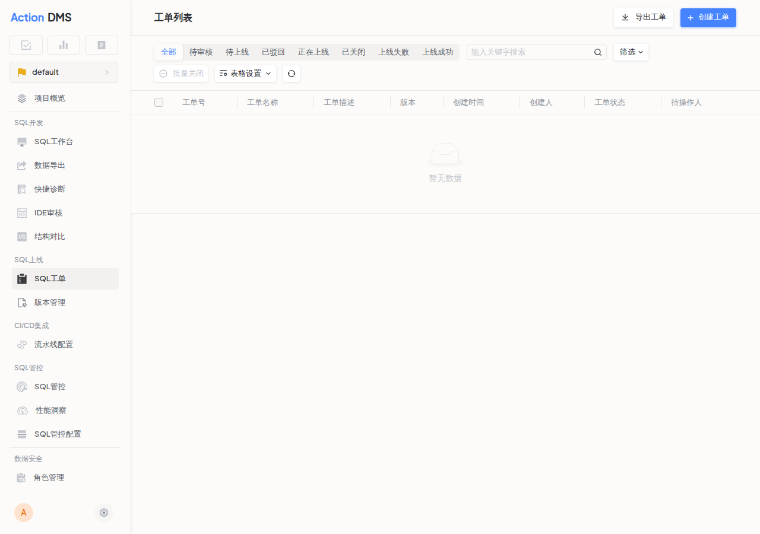Viewport: 760px width, 534px height.
Task: Click the refresh icon in the toolbar
Action: coord(291,73)
